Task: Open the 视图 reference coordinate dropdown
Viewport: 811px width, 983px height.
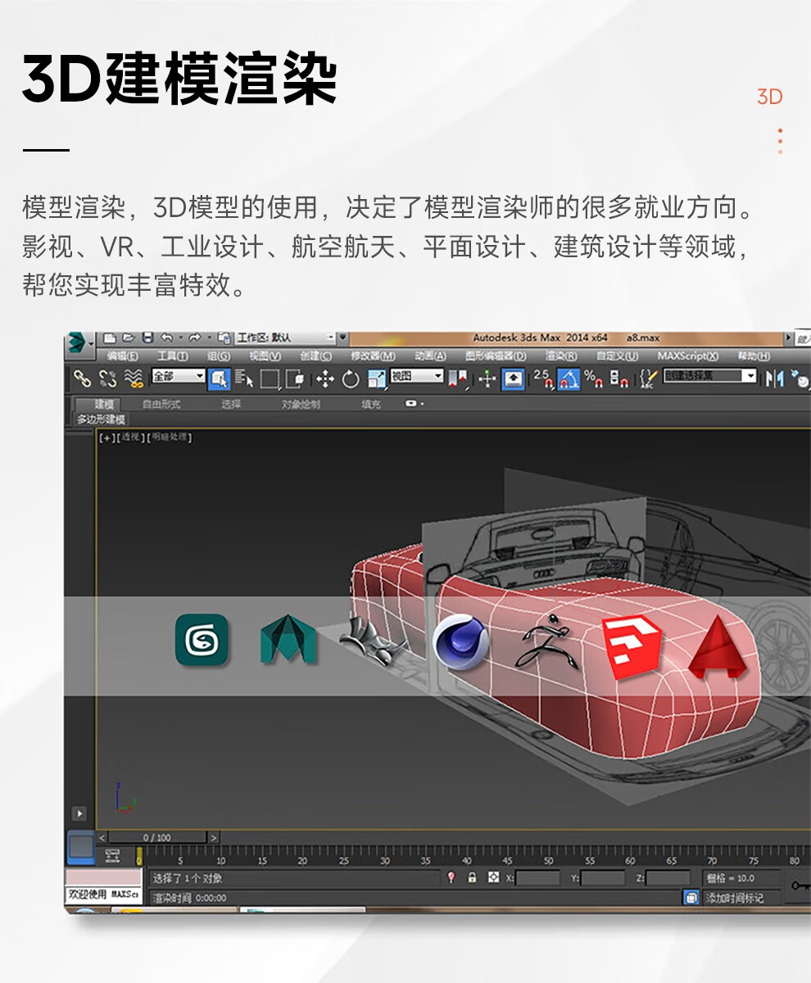Action: pos(416,376)
